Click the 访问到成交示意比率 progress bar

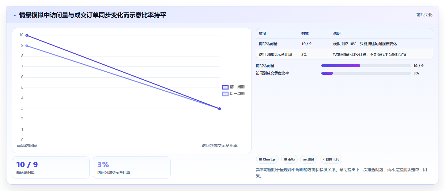[x=366, y=73]
